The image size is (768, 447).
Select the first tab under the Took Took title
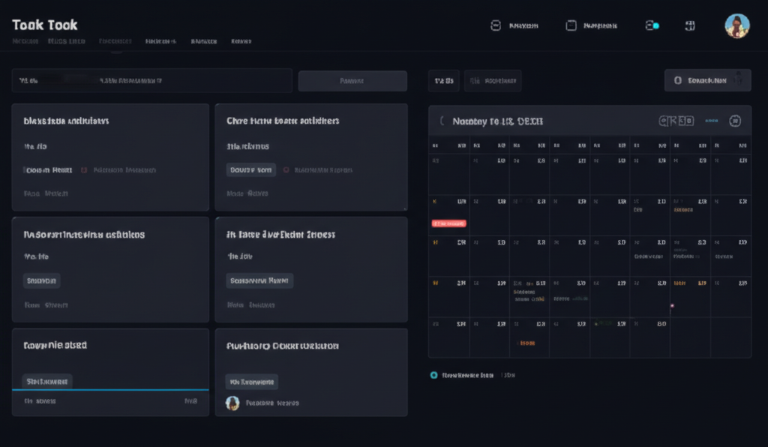pos(25,42)
